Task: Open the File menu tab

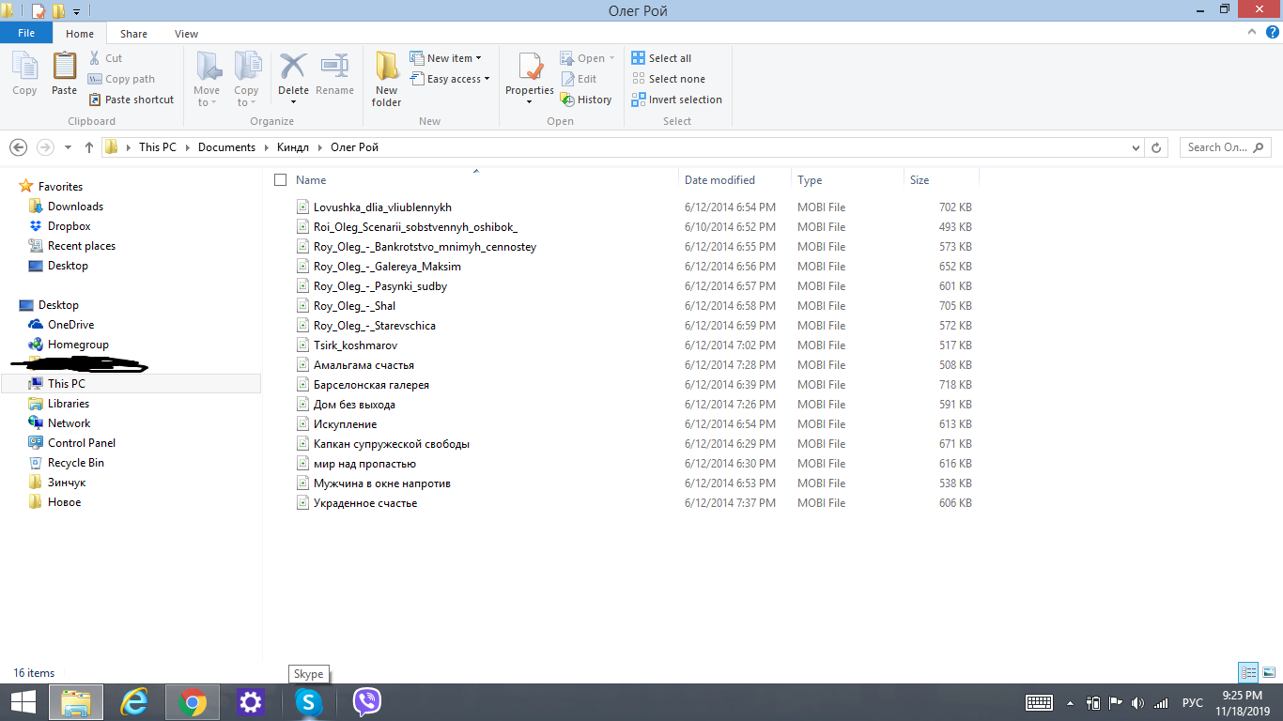Action: pyautogui.click(x=26, y=33)
